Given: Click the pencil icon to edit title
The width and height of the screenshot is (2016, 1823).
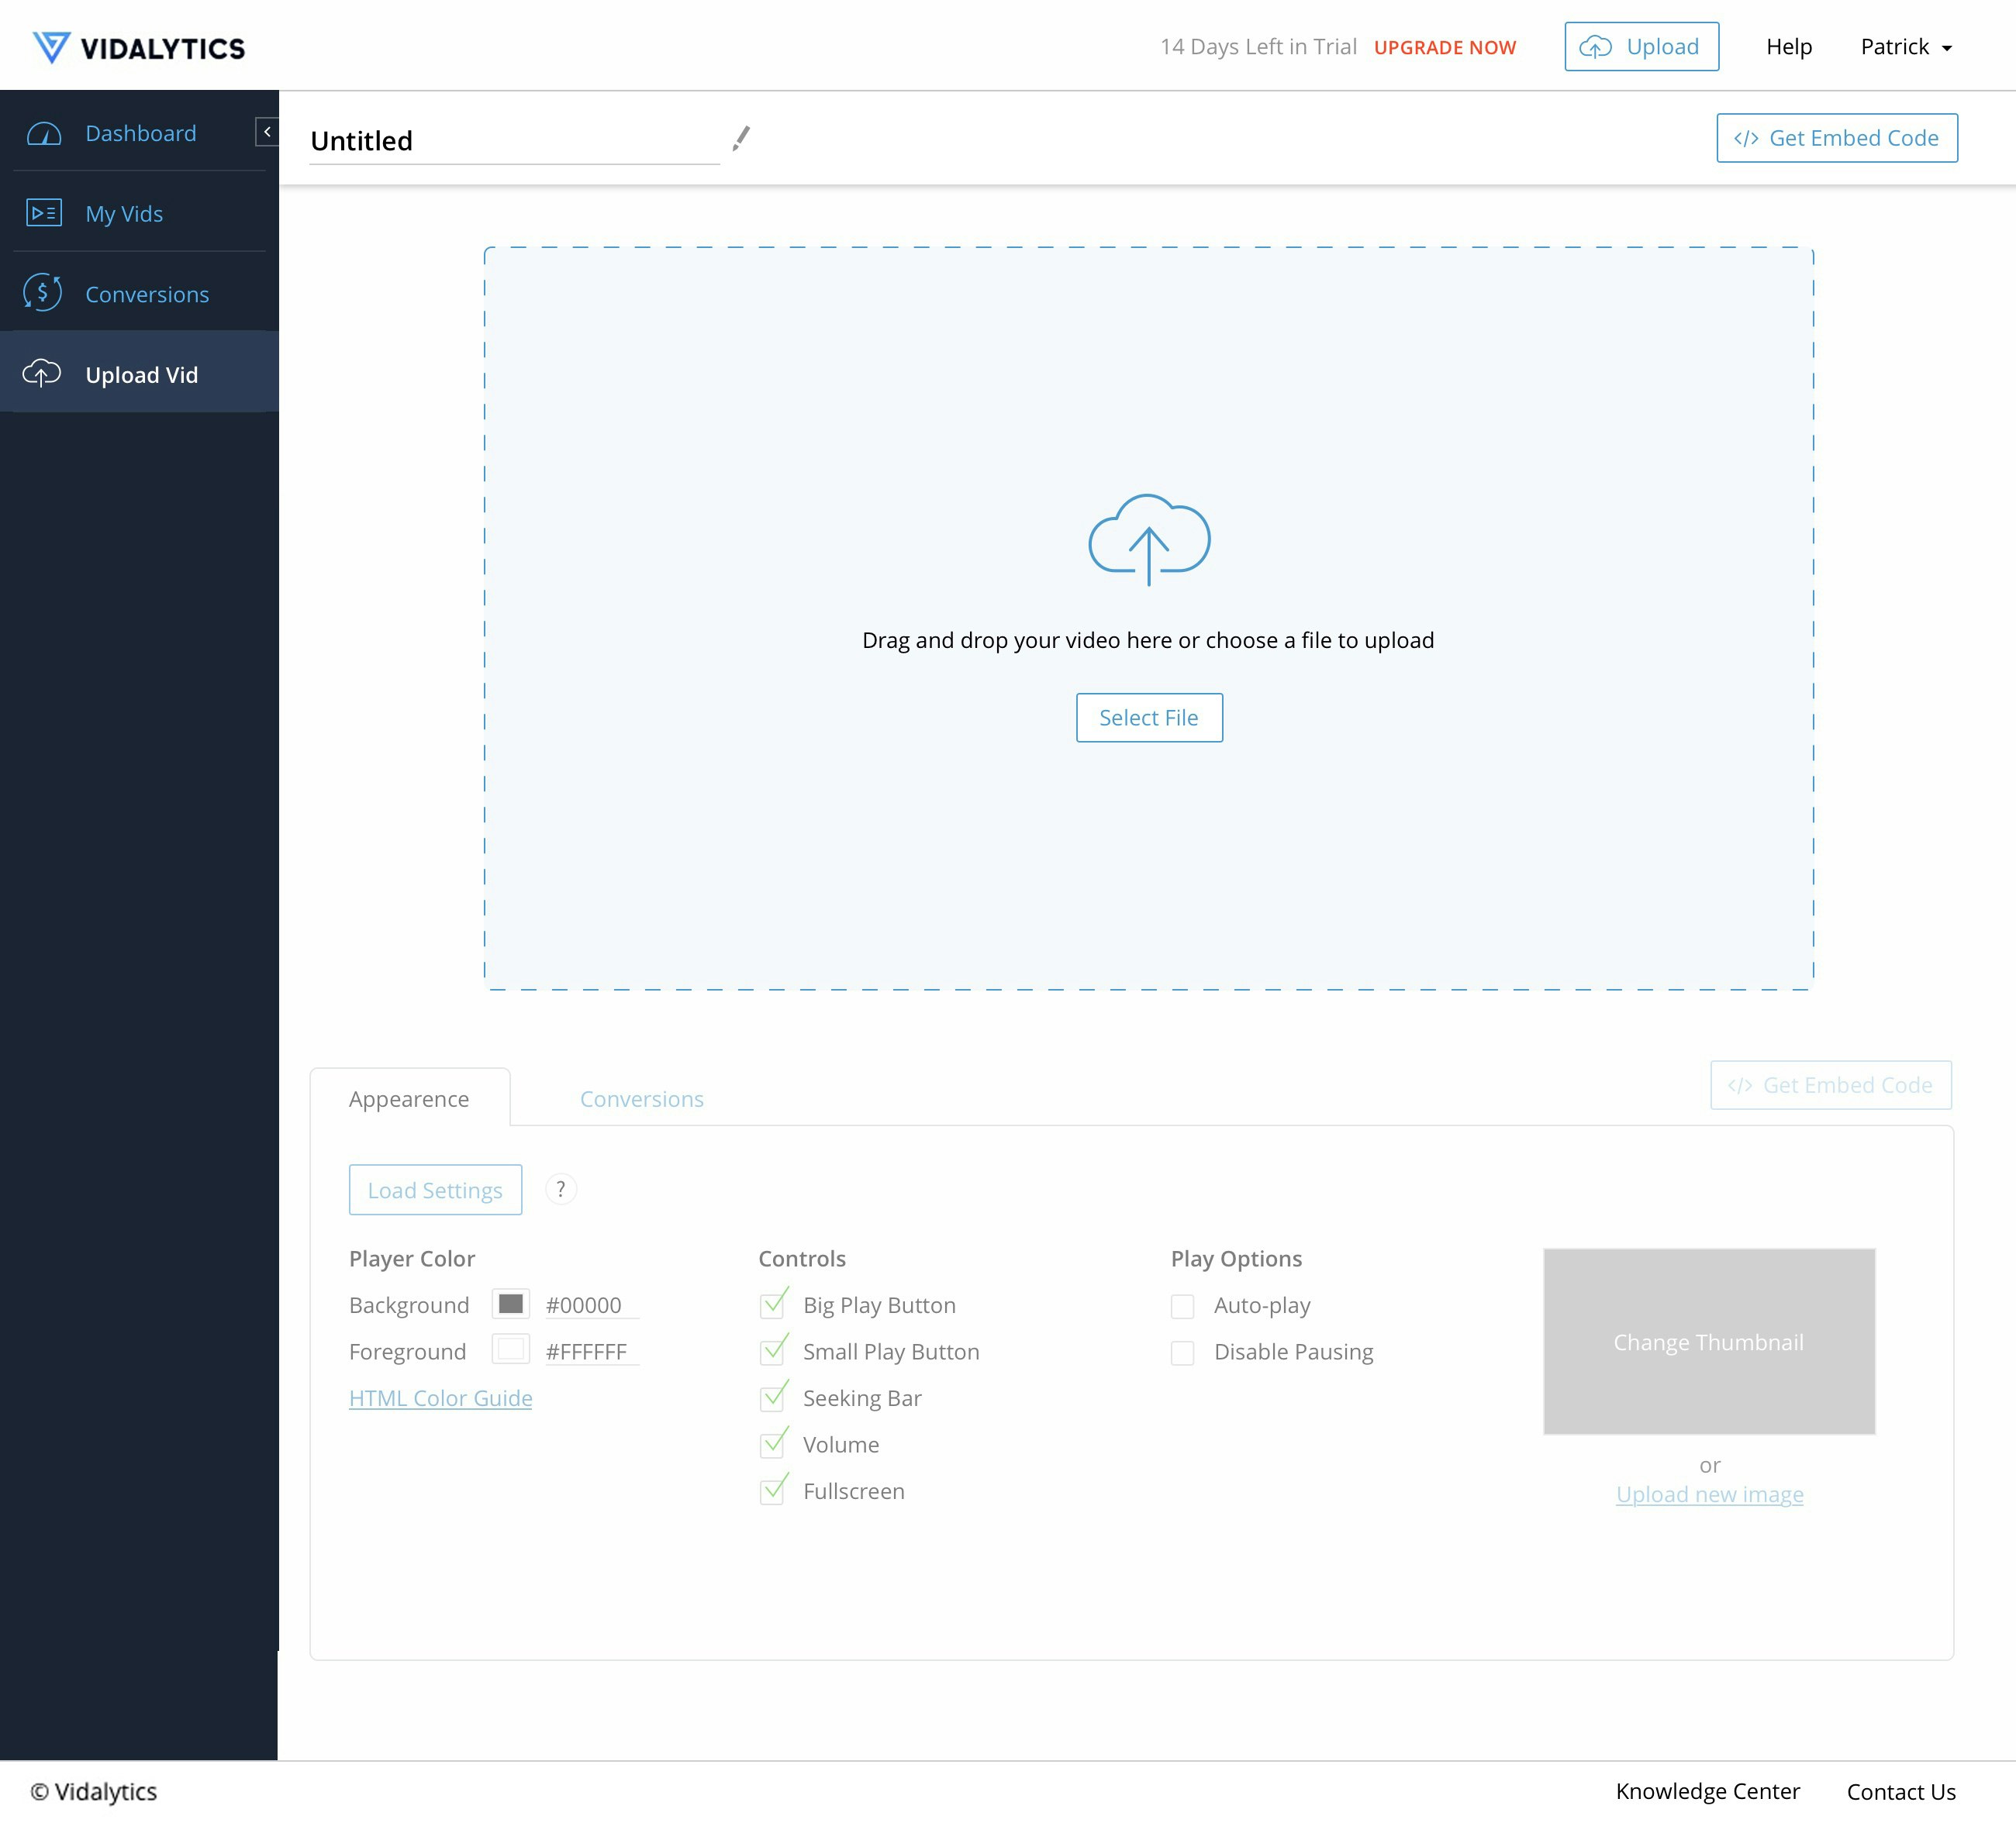Looking at the screenshot, I should point(741,139).
